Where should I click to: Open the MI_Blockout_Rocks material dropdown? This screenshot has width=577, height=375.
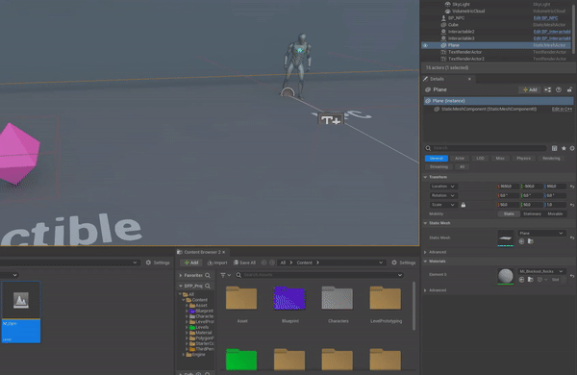pyautogui.click(x=541, y=271)
